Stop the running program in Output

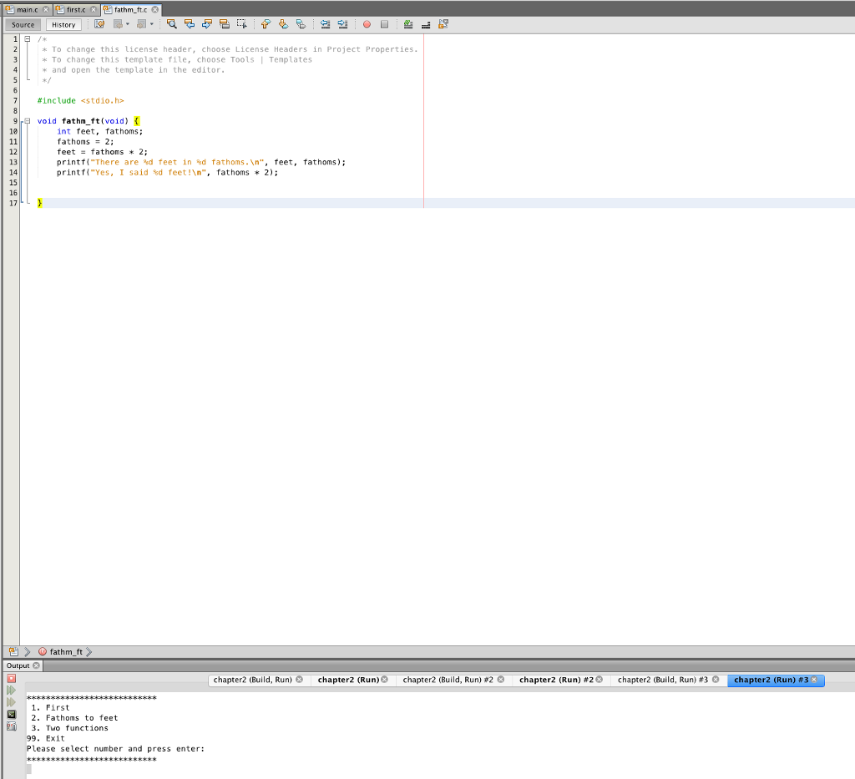pos(12,679)
